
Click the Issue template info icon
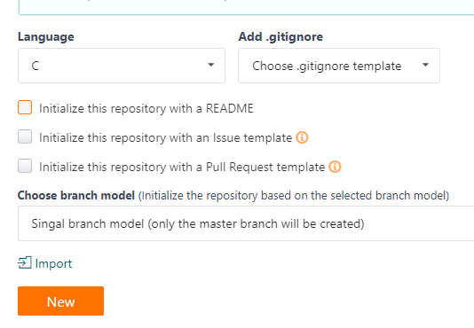coord(302,137)
